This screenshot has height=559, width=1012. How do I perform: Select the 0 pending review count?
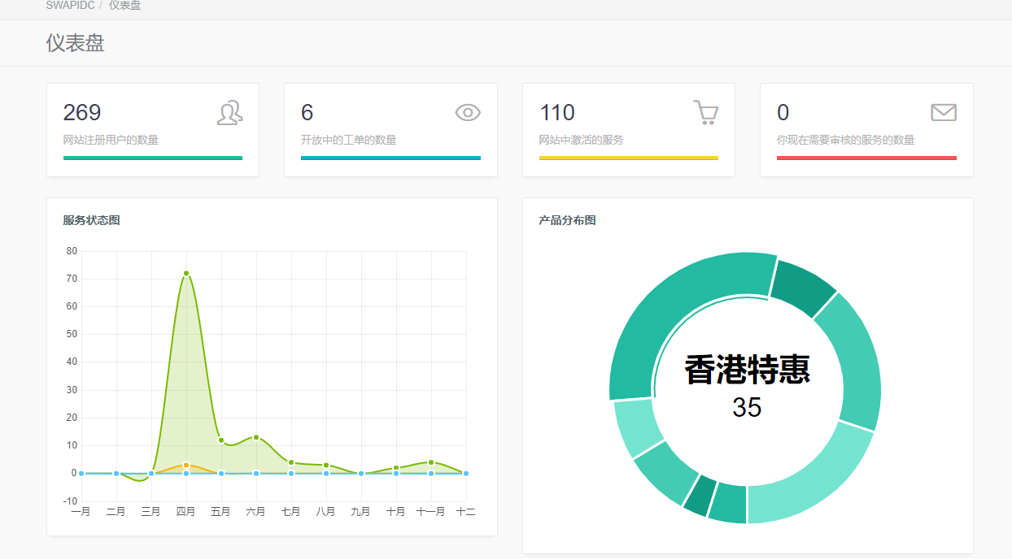783,112
